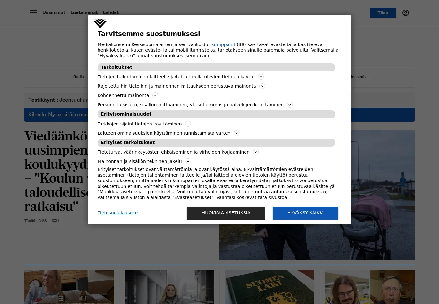
Task: Open Muokkaa asetuksia cookie settings
Action: click(226, 213)
